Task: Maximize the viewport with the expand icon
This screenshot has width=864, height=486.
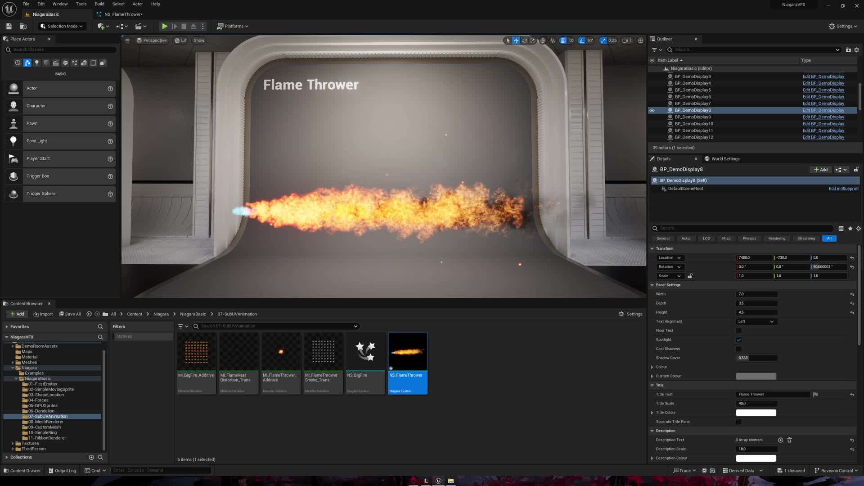Action: pos(640,40)
